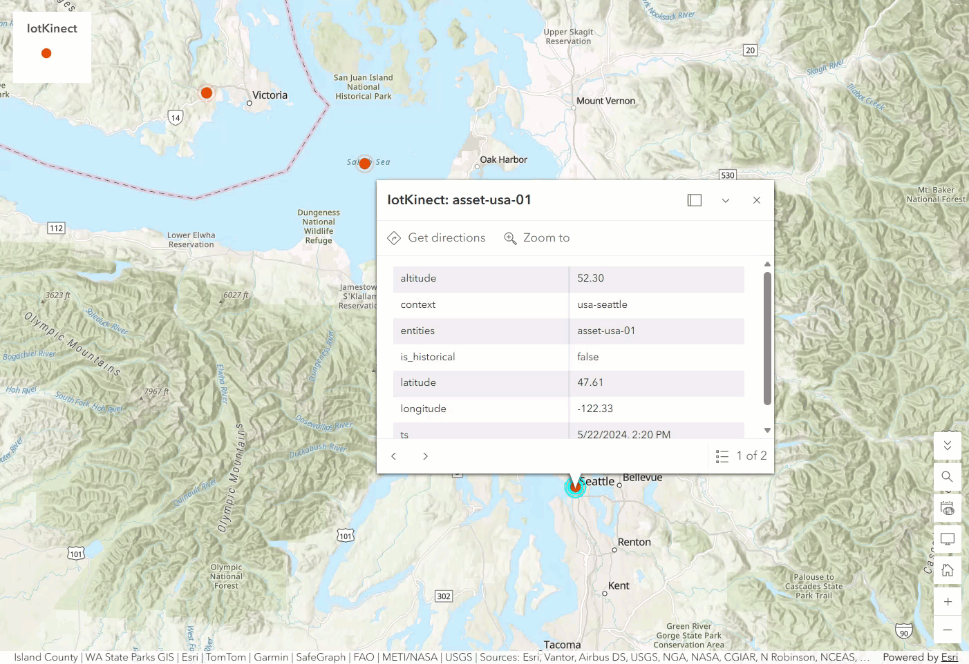Screen dimensions: 969x664
Task: Select the orange marker in Salish Sea
Action: (x=364, y=164)
